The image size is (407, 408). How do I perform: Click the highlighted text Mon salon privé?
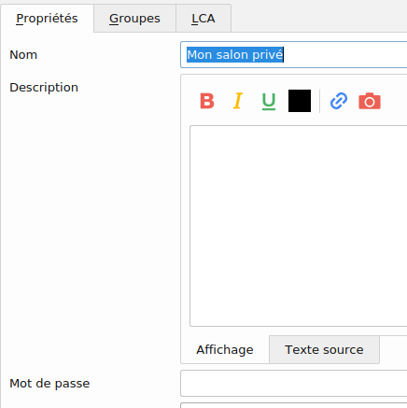[235, 55]
